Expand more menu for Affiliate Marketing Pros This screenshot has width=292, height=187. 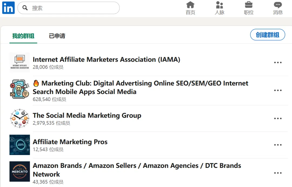278,145
